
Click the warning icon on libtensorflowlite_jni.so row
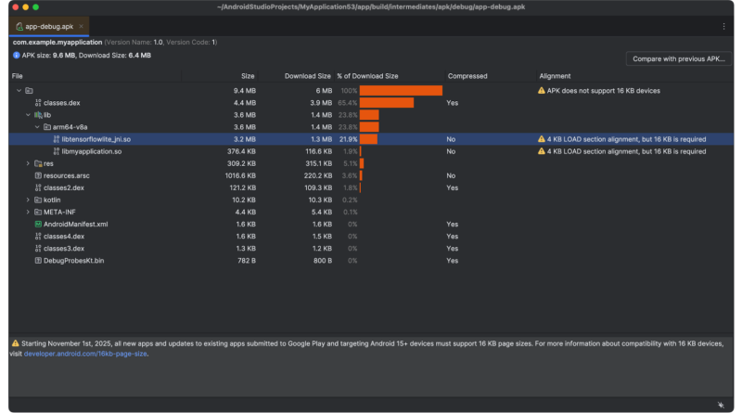(x=541, y=139)
